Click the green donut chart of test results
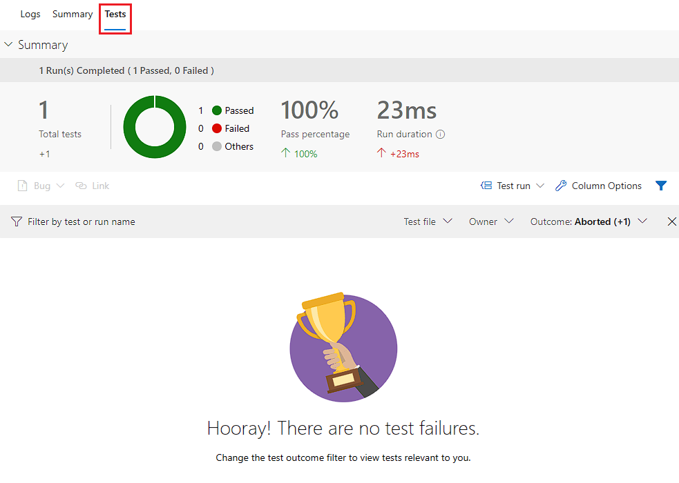 tap(154, 127)
